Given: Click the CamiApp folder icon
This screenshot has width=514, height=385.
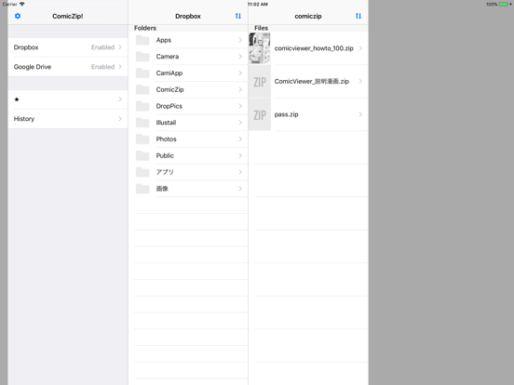Looking at the screenshot, I should pyautogui.click(x=142, y=73).
